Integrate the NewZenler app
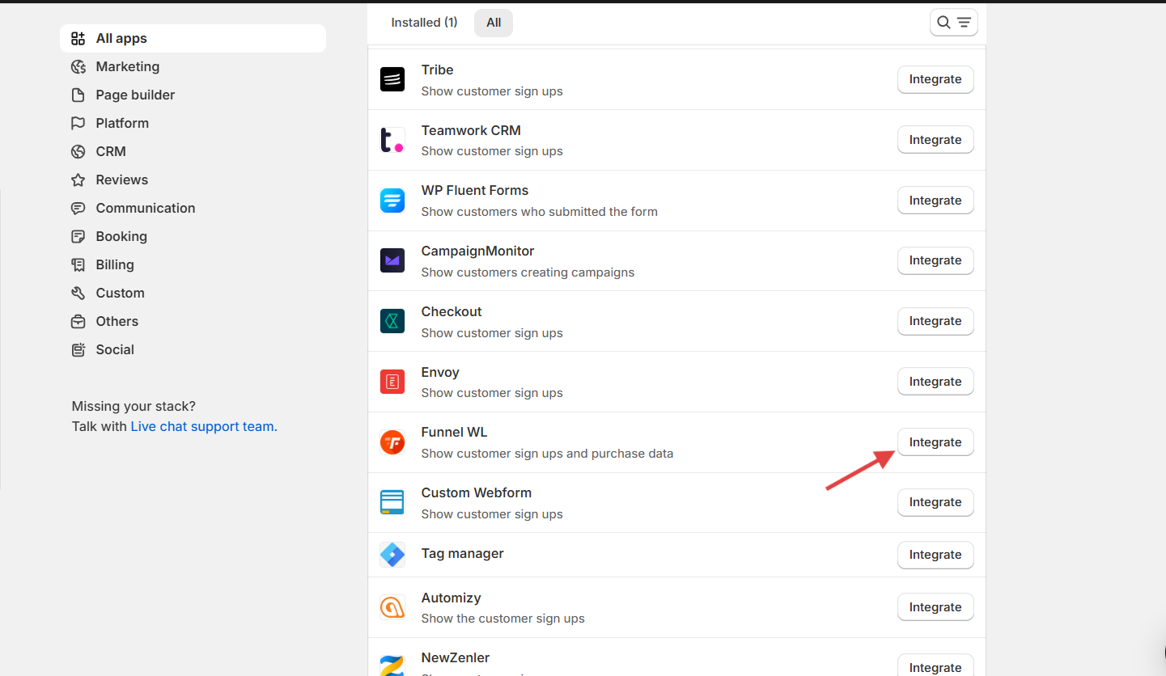 [935, 666]
